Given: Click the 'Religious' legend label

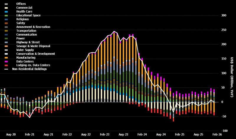Looking at the screenshot, I should click(23, 19).
